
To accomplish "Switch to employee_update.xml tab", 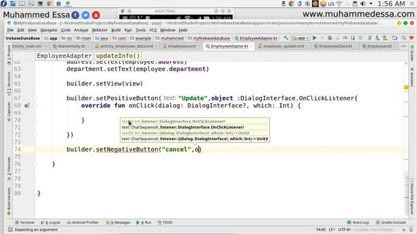I will (283, 46).
